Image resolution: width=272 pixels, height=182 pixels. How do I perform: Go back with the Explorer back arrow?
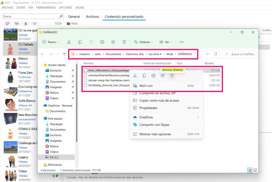point(42,54)
